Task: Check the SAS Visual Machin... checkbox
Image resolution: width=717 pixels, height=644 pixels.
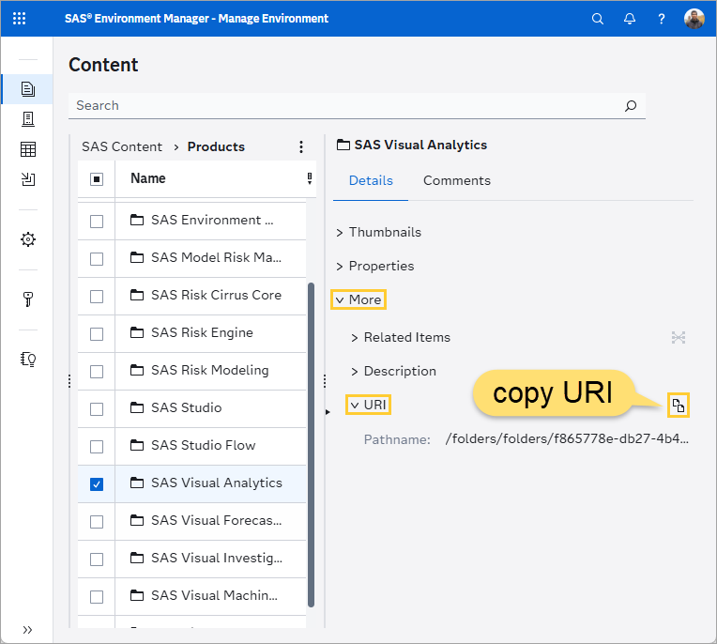Action: pyautogui.click(x=97, y=596)
